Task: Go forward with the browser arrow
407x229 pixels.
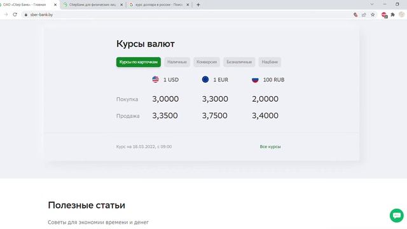Action: click(x=6, y=15)
